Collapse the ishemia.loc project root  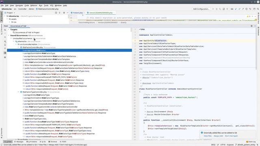(5, 16)
